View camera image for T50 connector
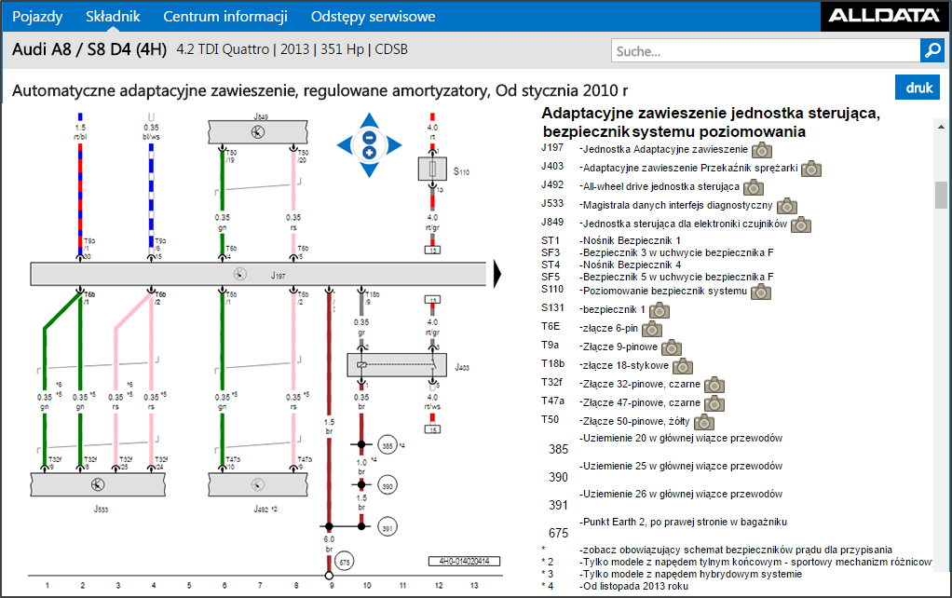The height and width of the screenshot is (598, 952). 704,422
